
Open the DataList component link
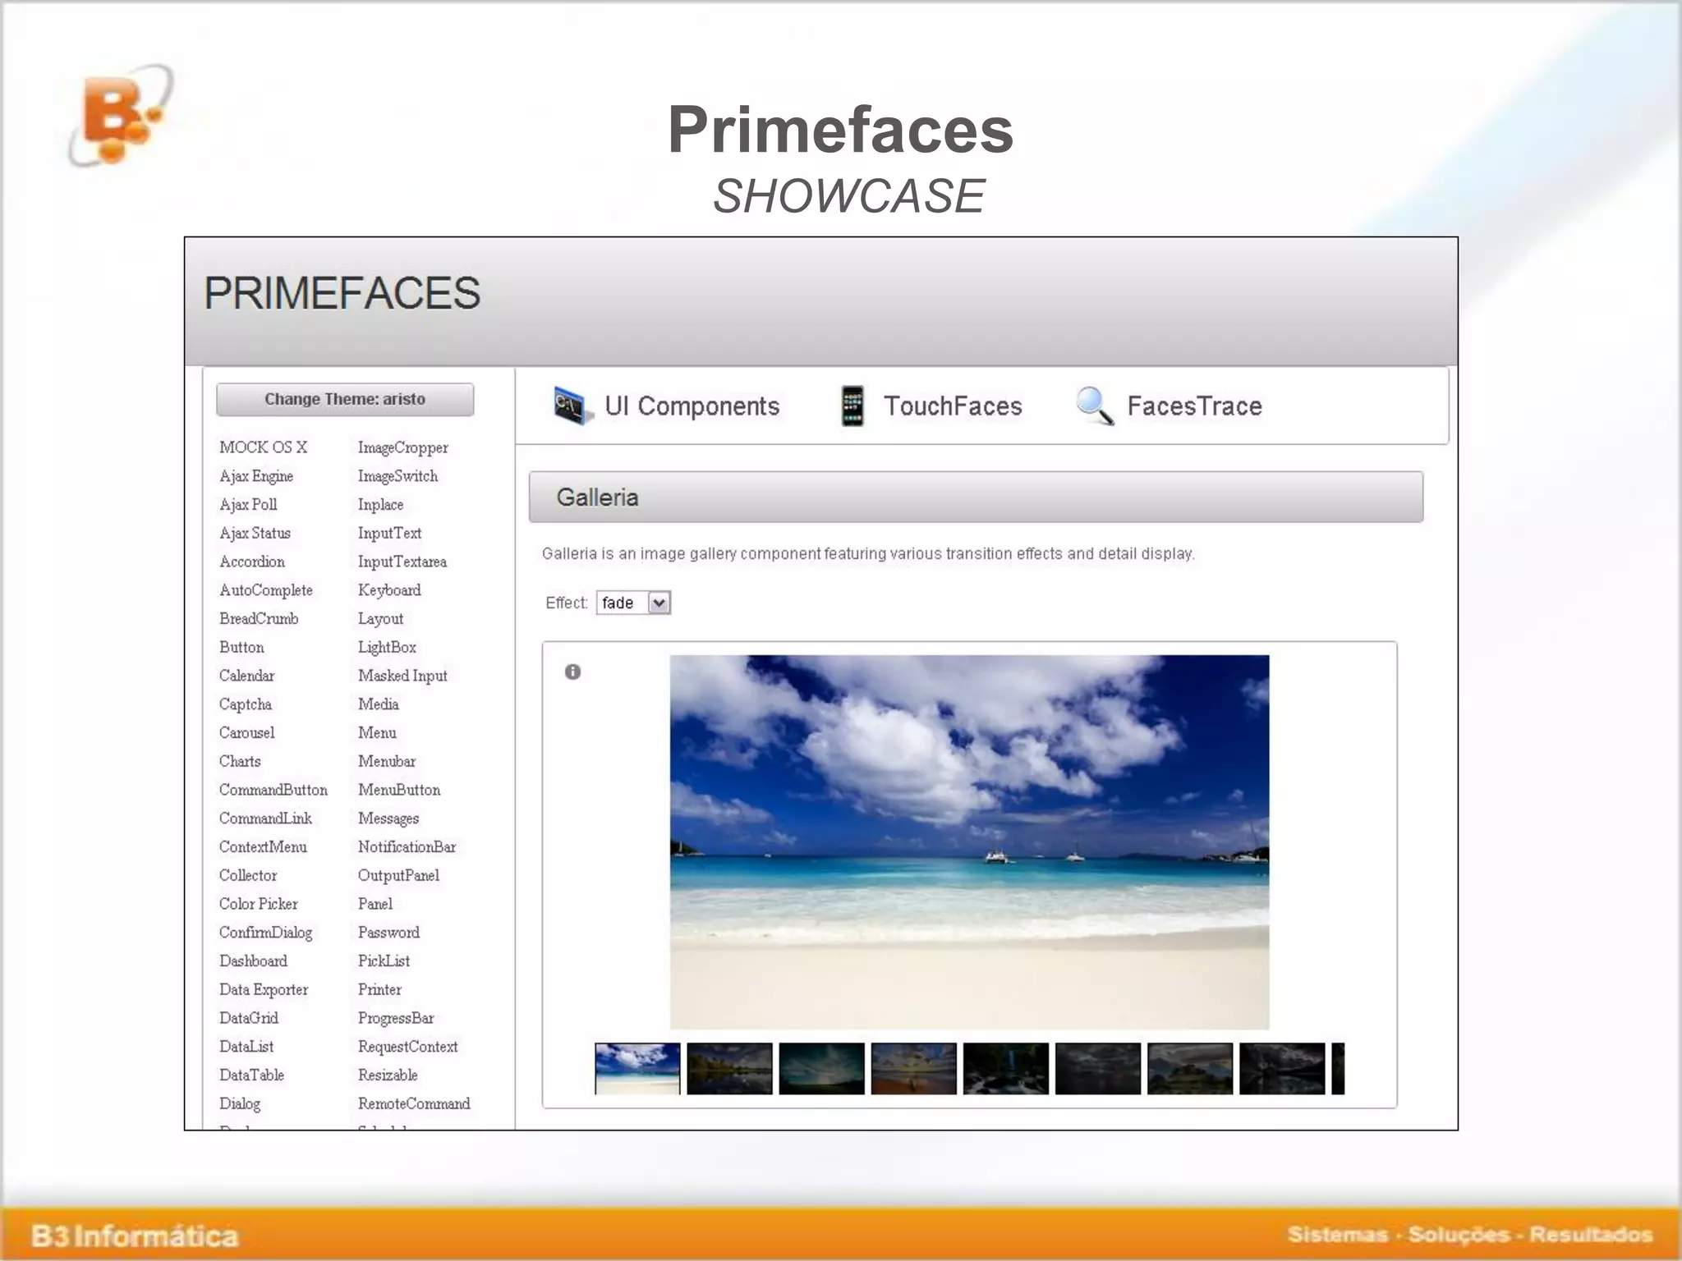tap(246, 1047)
